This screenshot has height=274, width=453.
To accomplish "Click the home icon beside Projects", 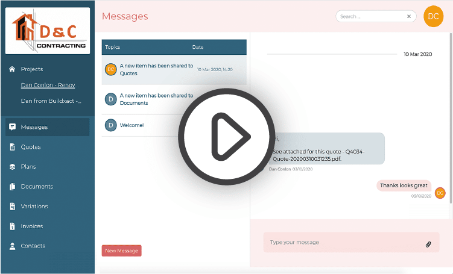I will pos(12,69).
